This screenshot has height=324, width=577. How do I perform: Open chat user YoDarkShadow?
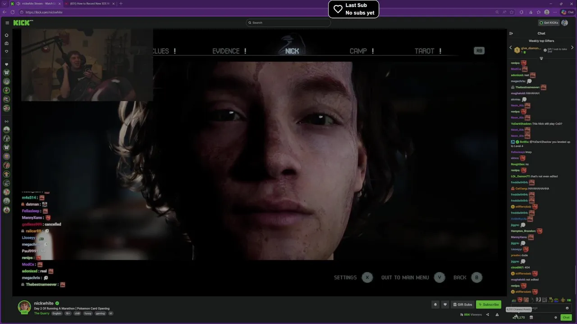point(521,124)
